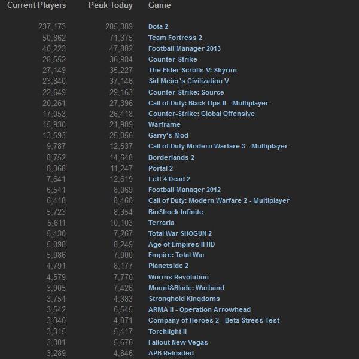
Task: Click the Peak Today column header
Action: (111, 5)
